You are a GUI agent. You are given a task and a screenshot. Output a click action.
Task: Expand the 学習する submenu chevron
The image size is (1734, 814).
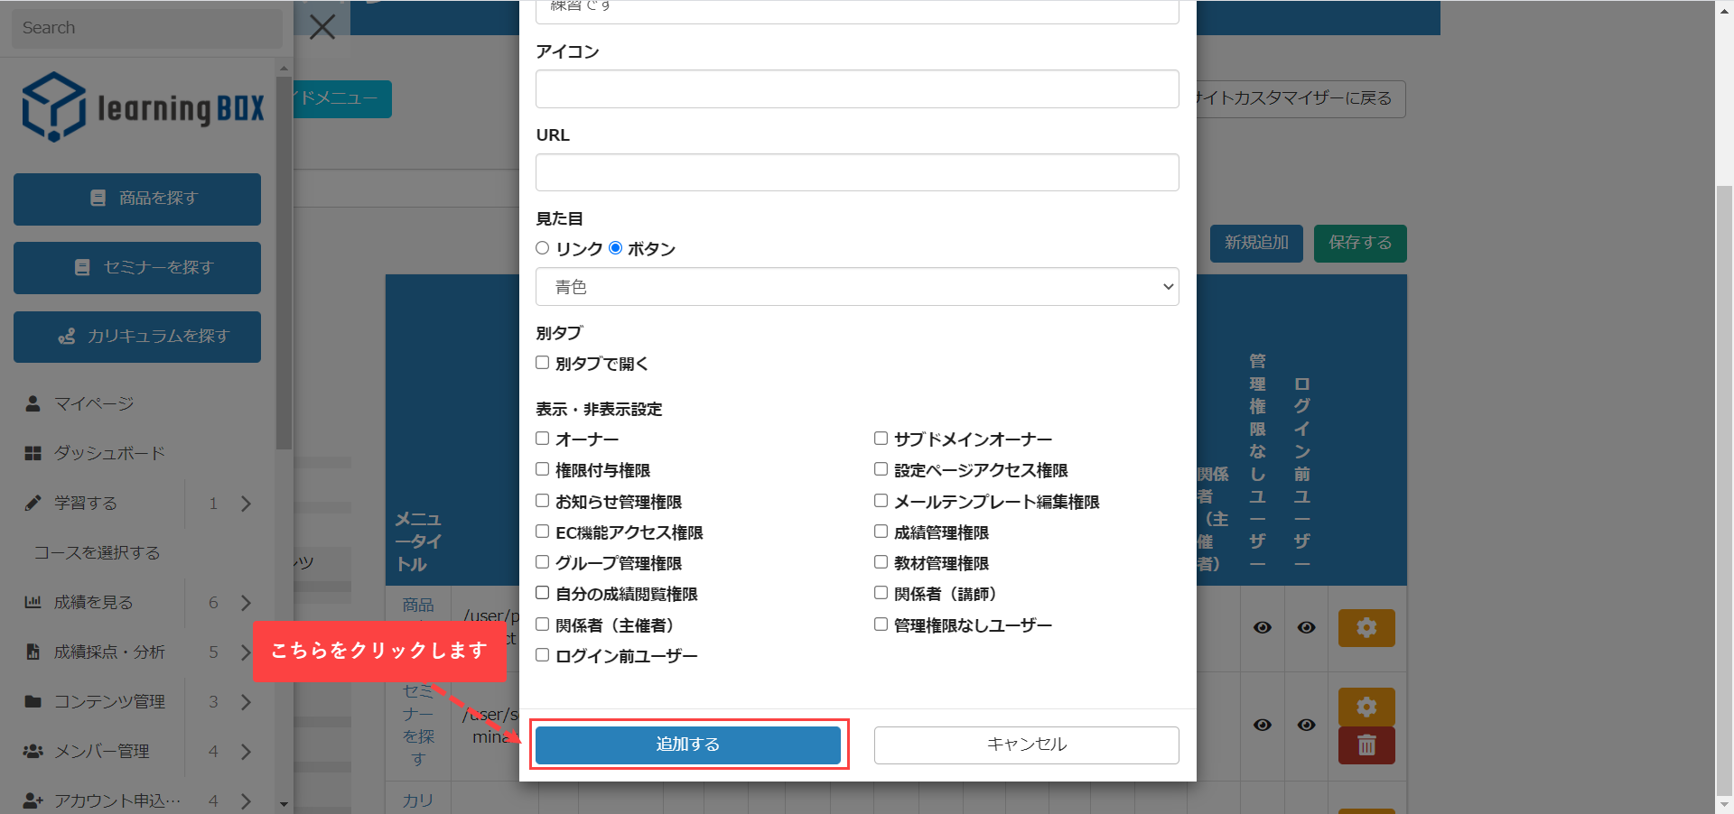pyautogui.click(x=246, y=504)
